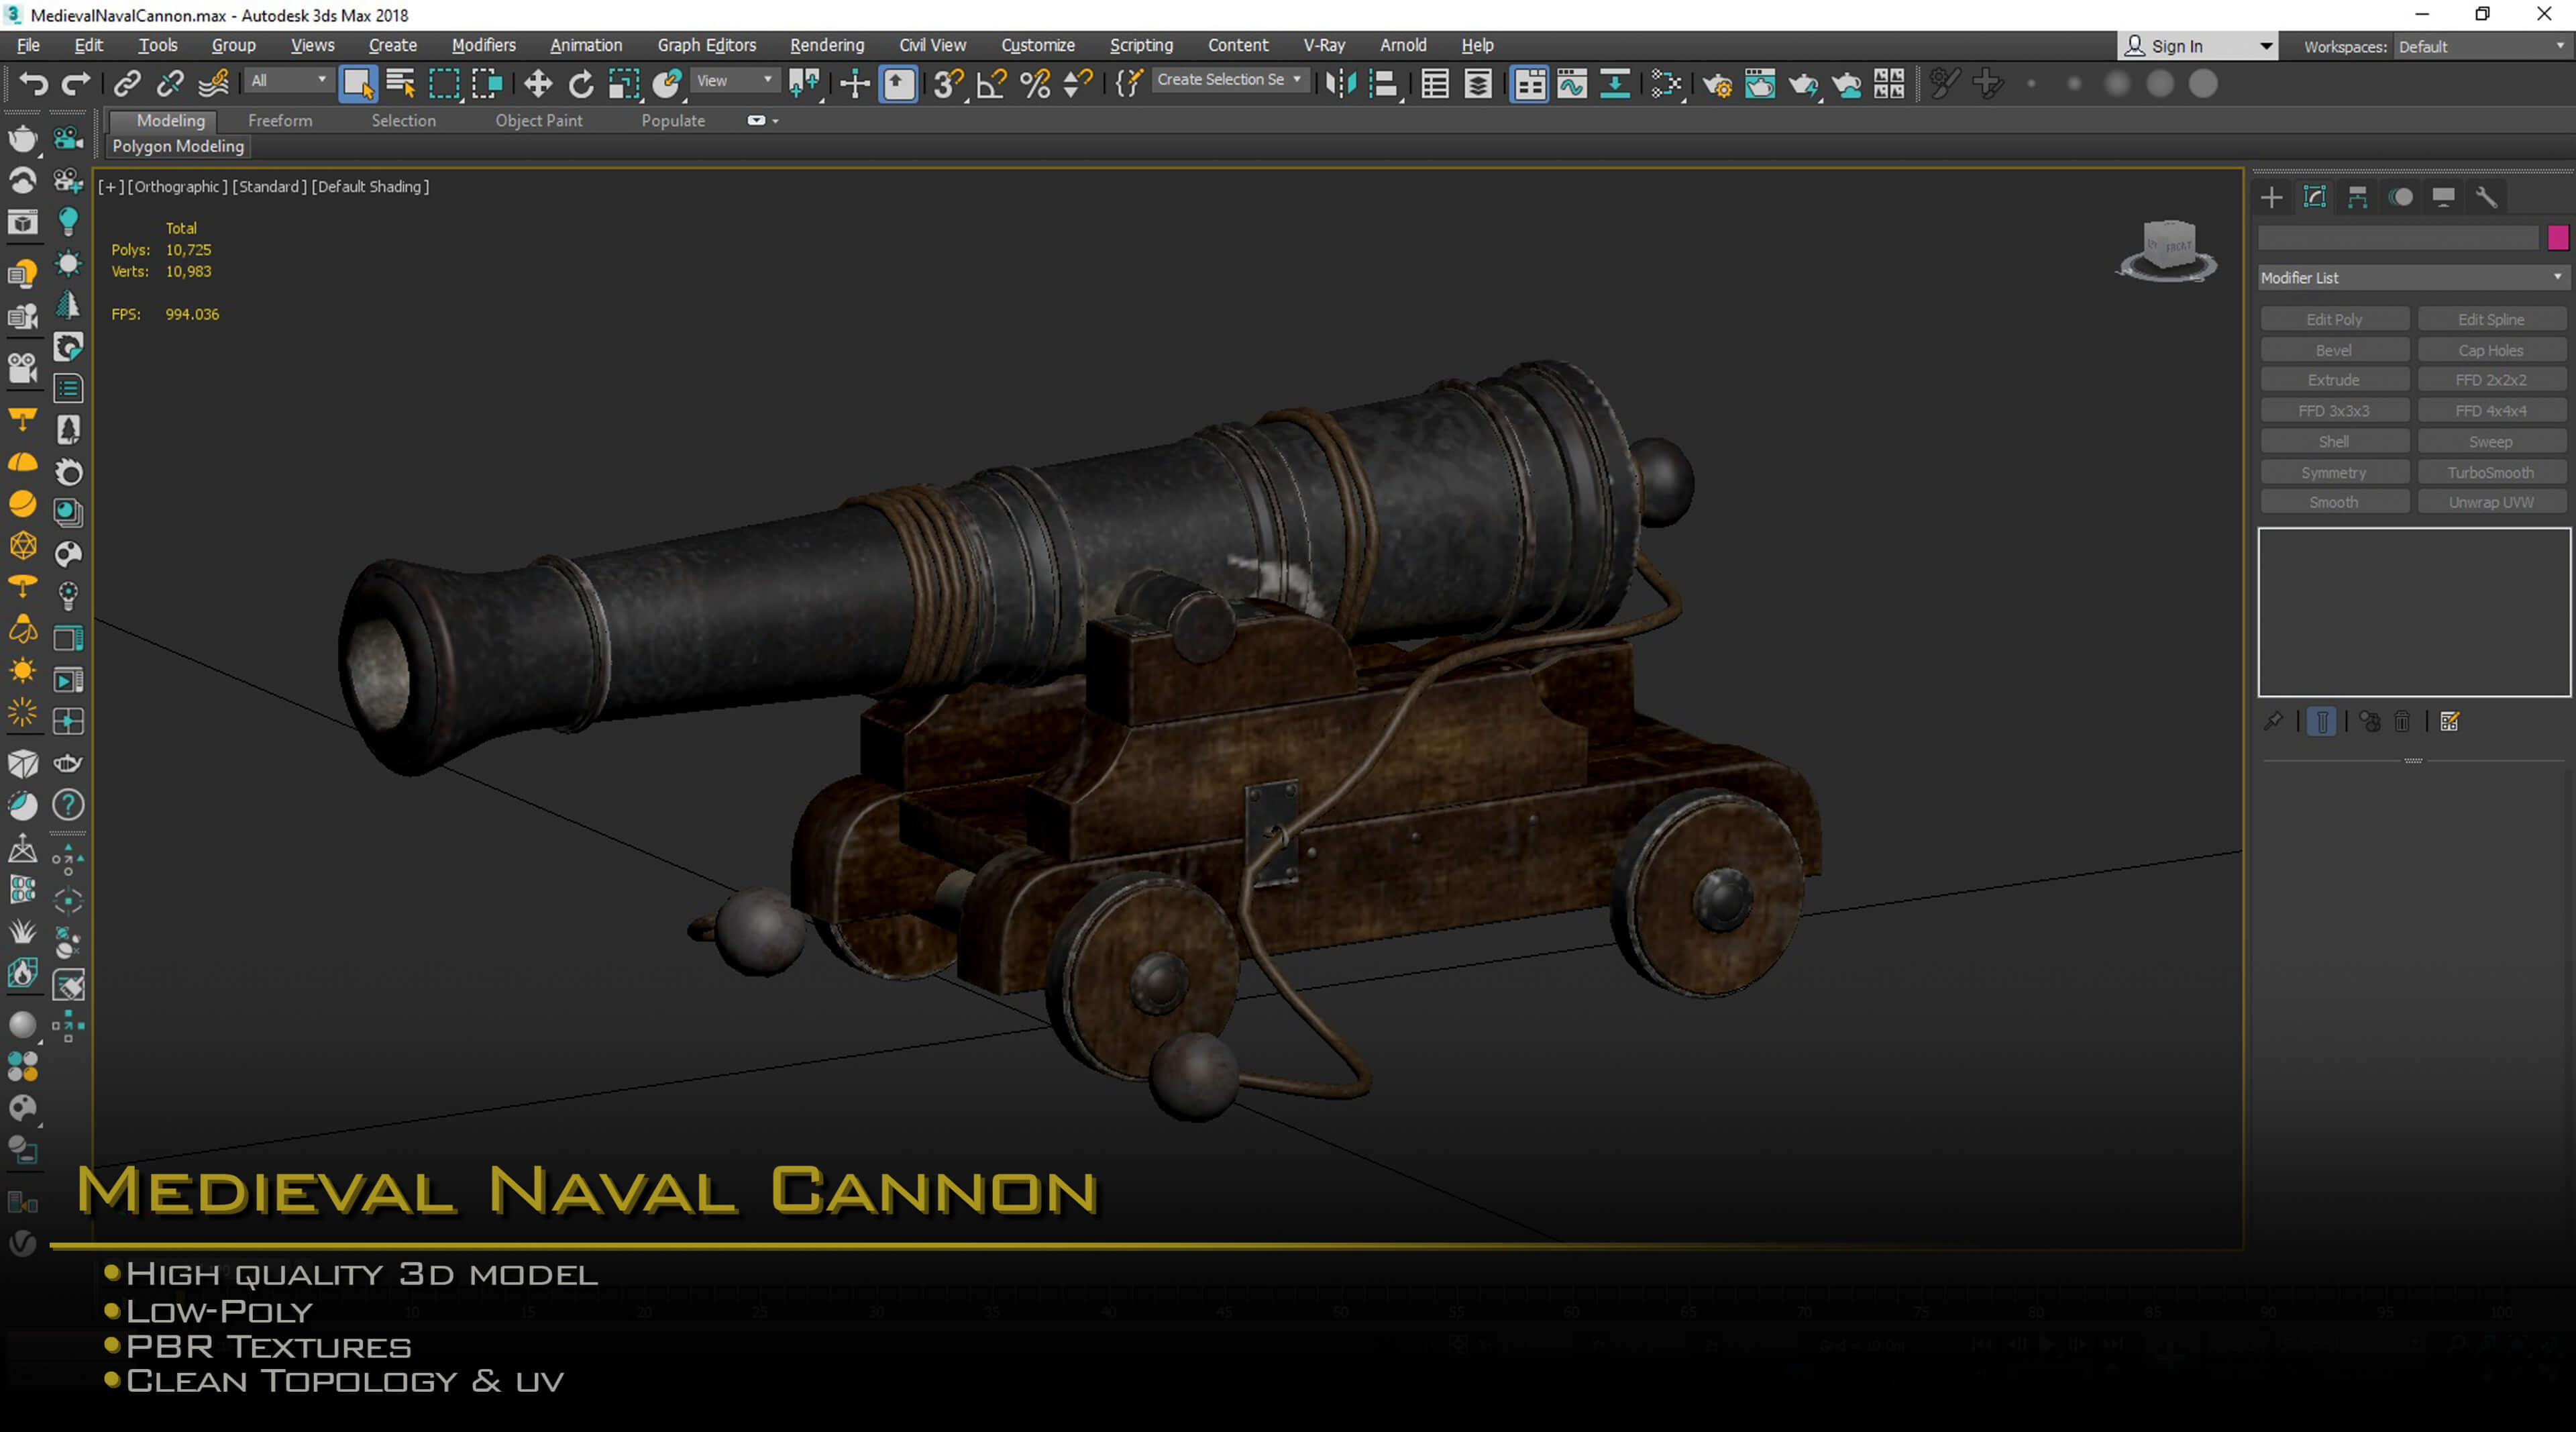The width and height of the screenshot is (2576, 1432).
Task: Toggle the Spinner Snap button
Action: point(1077,84)
